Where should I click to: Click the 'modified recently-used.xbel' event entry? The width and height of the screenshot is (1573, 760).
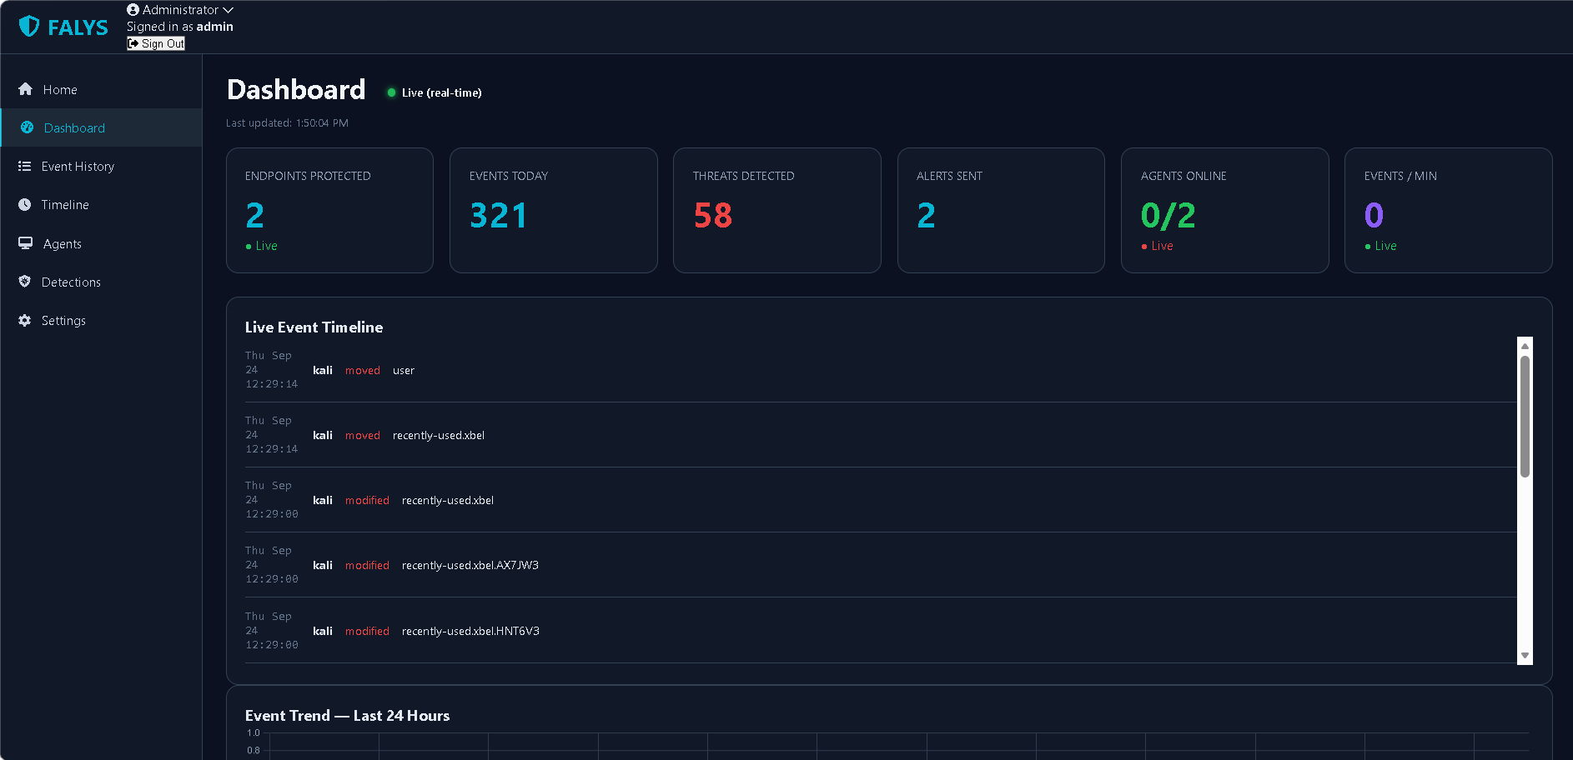(x=881, y=500)
